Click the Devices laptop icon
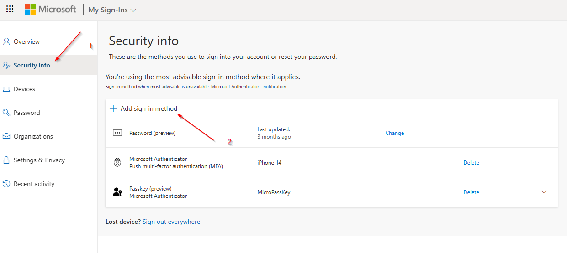The height and width of the screenshot is (253, 567). (6, 89)
